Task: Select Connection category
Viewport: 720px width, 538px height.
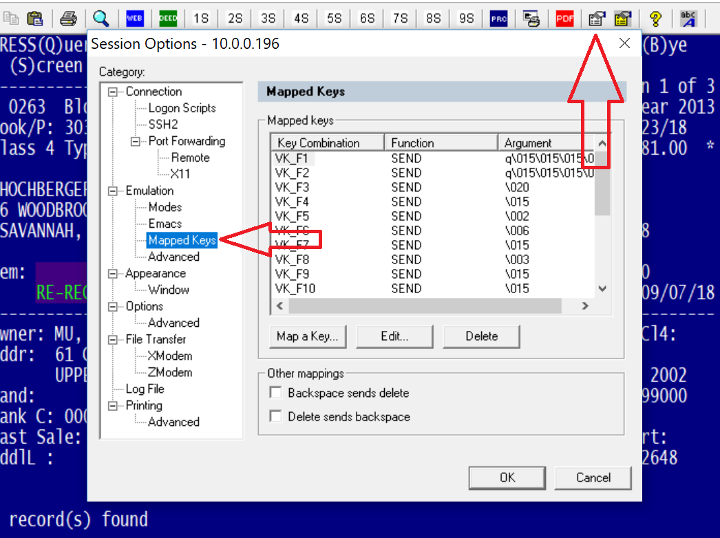Action: point(153,92)
